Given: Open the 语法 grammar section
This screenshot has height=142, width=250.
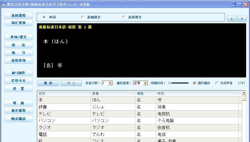Looking at the screenshot, I should point(19,45).
